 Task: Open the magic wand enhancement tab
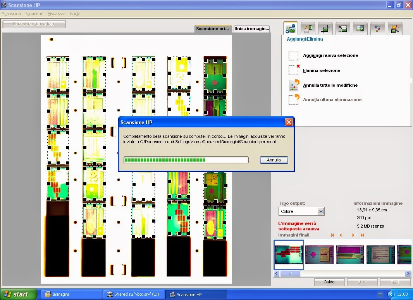(x=395, y=28)
